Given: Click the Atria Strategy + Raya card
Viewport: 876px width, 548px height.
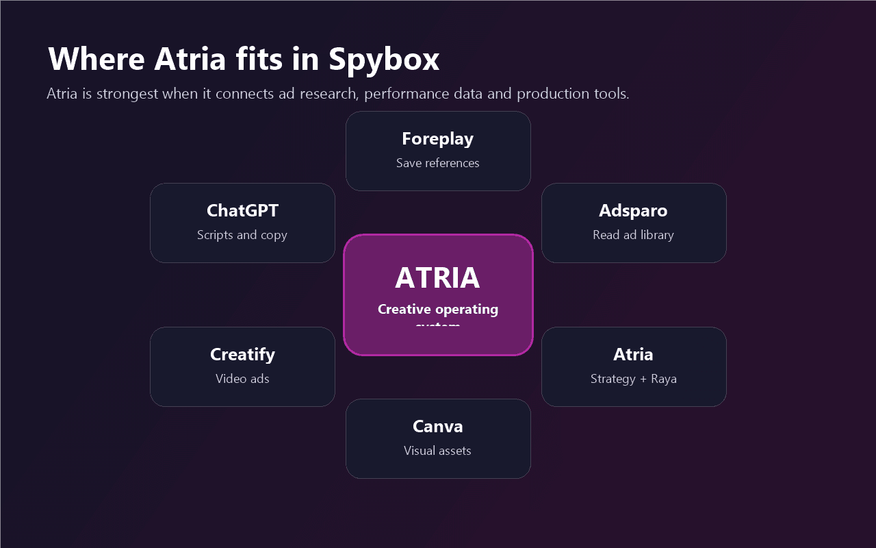Looking at the screenshot, I should 634,366.
